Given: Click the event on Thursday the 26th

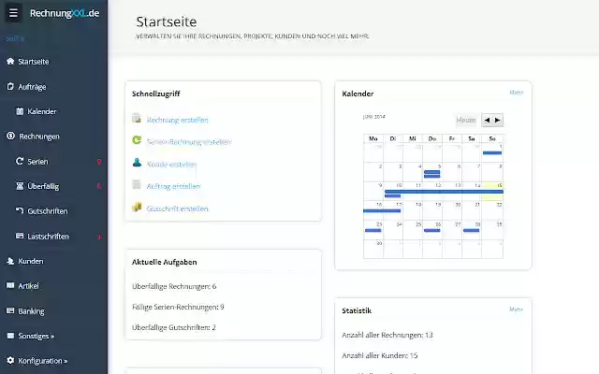Looking at the screenshot, I should [x=432, y=230].
